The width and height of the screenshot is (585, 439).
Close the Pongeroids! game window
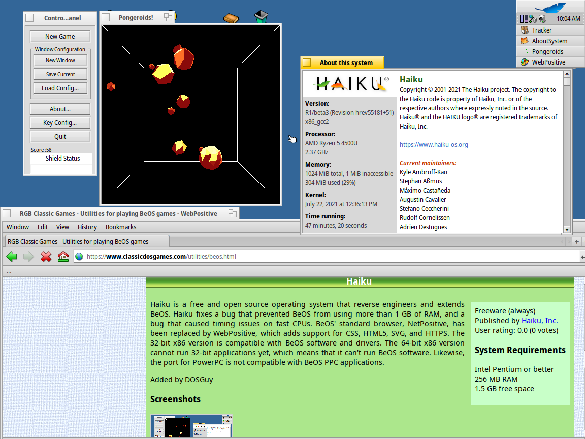pos(106,17)
